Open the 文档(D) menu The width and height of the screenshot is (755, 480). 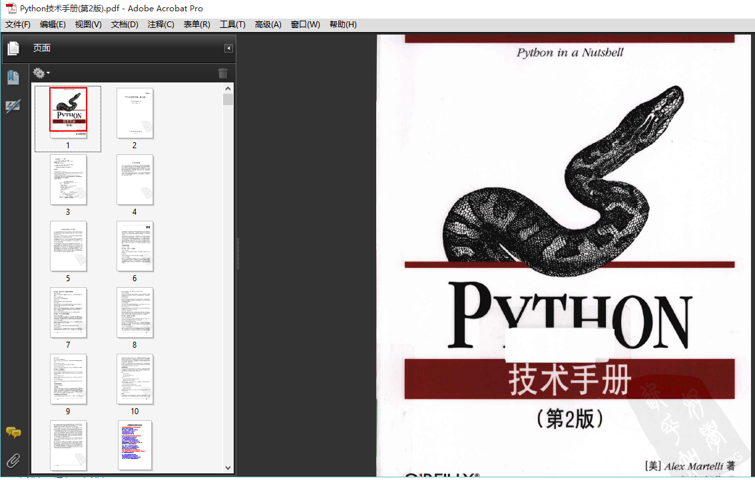[125, 25]
